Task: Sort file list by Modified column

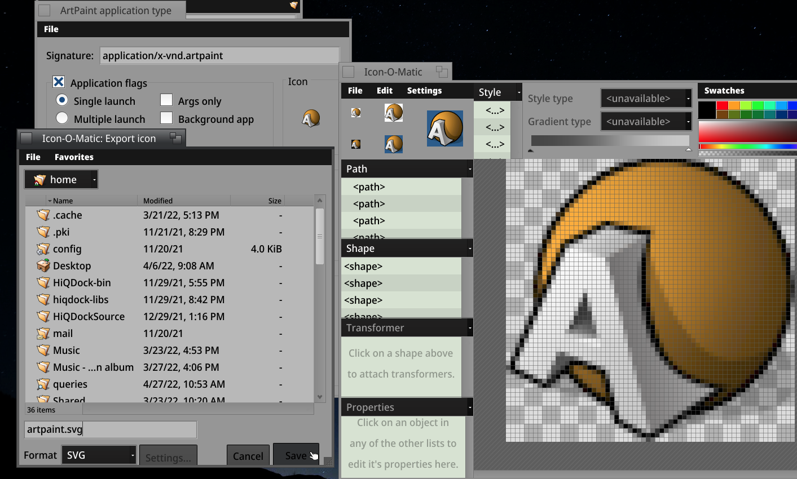Action: [184, 201]
